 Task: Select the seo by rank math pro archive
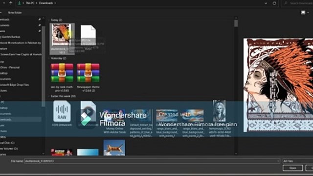click(62, 73)
